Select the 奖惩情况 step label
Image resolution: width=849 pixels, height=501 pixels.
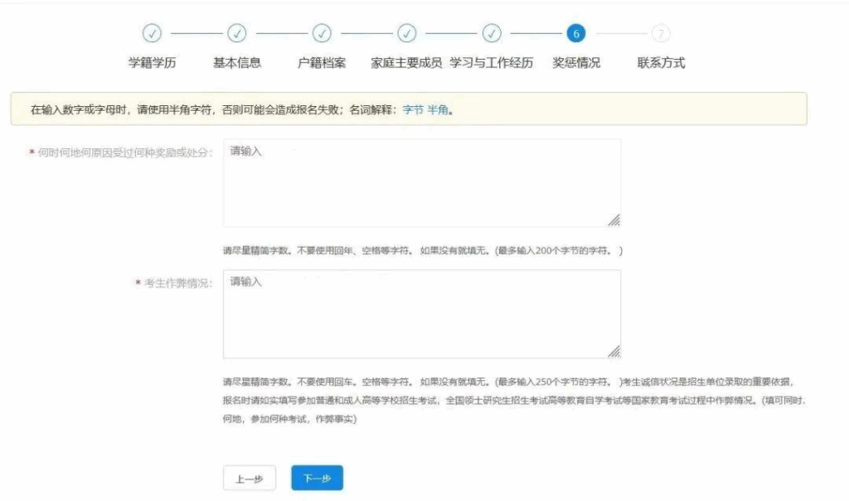tap(576, 63)
